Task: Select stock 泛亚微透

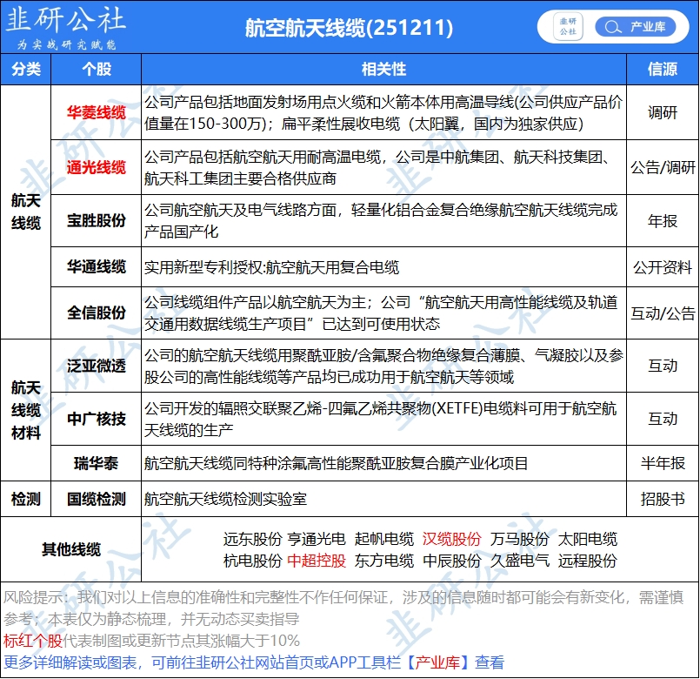Action: (x=96, y=366)
